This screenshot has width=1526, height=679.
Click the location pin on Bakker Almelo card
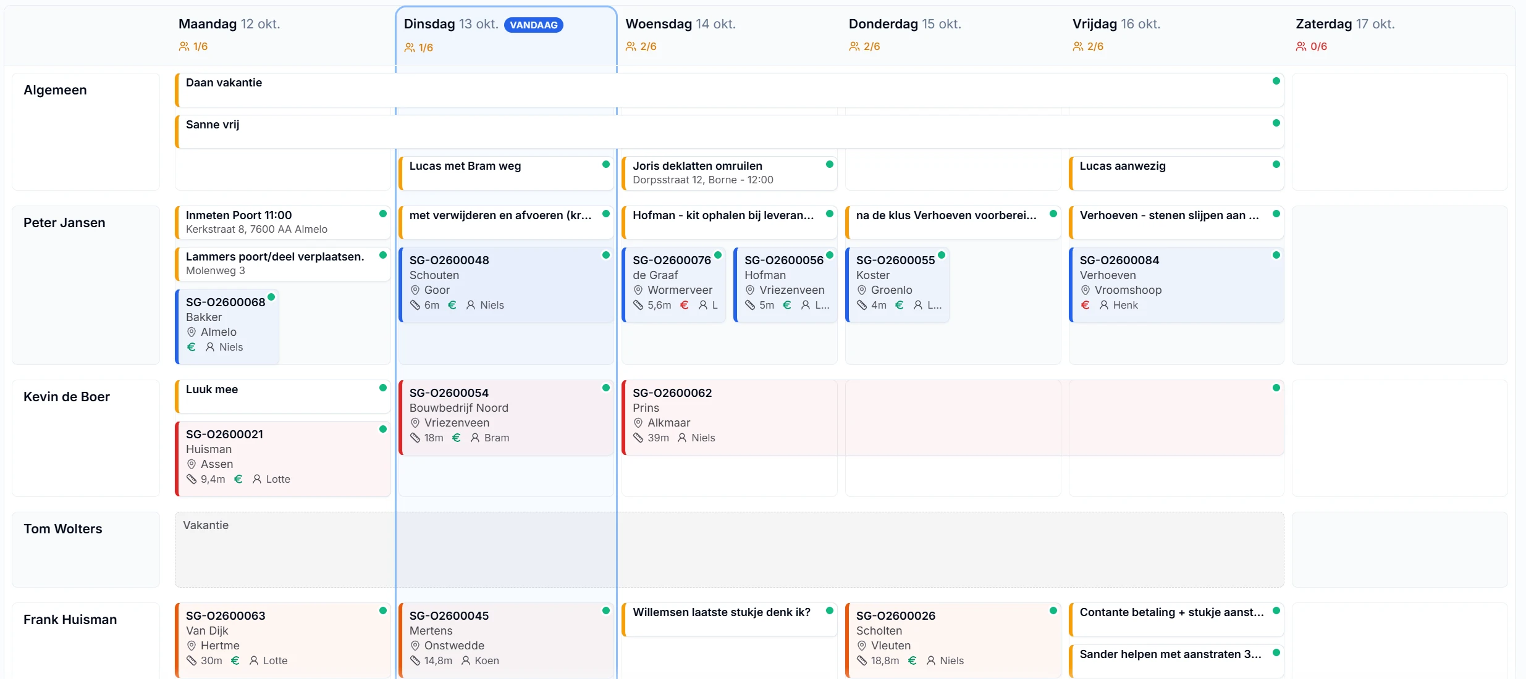(x=192, y=332)
